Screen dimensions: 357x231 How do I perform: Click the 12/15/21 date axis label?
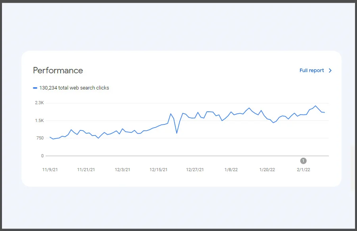click(158, 170)
